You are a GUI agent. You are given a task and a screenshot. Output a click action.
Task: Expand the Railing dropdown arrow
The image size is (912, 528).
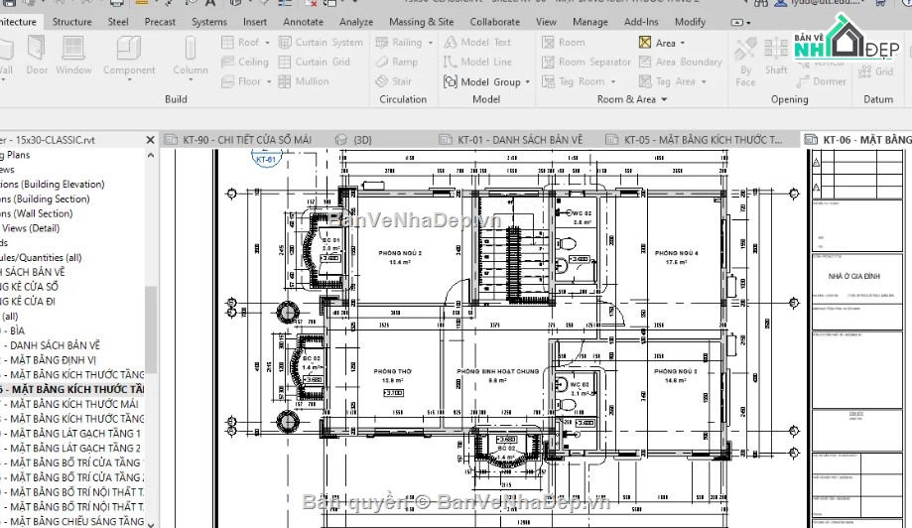coord(431,43)
